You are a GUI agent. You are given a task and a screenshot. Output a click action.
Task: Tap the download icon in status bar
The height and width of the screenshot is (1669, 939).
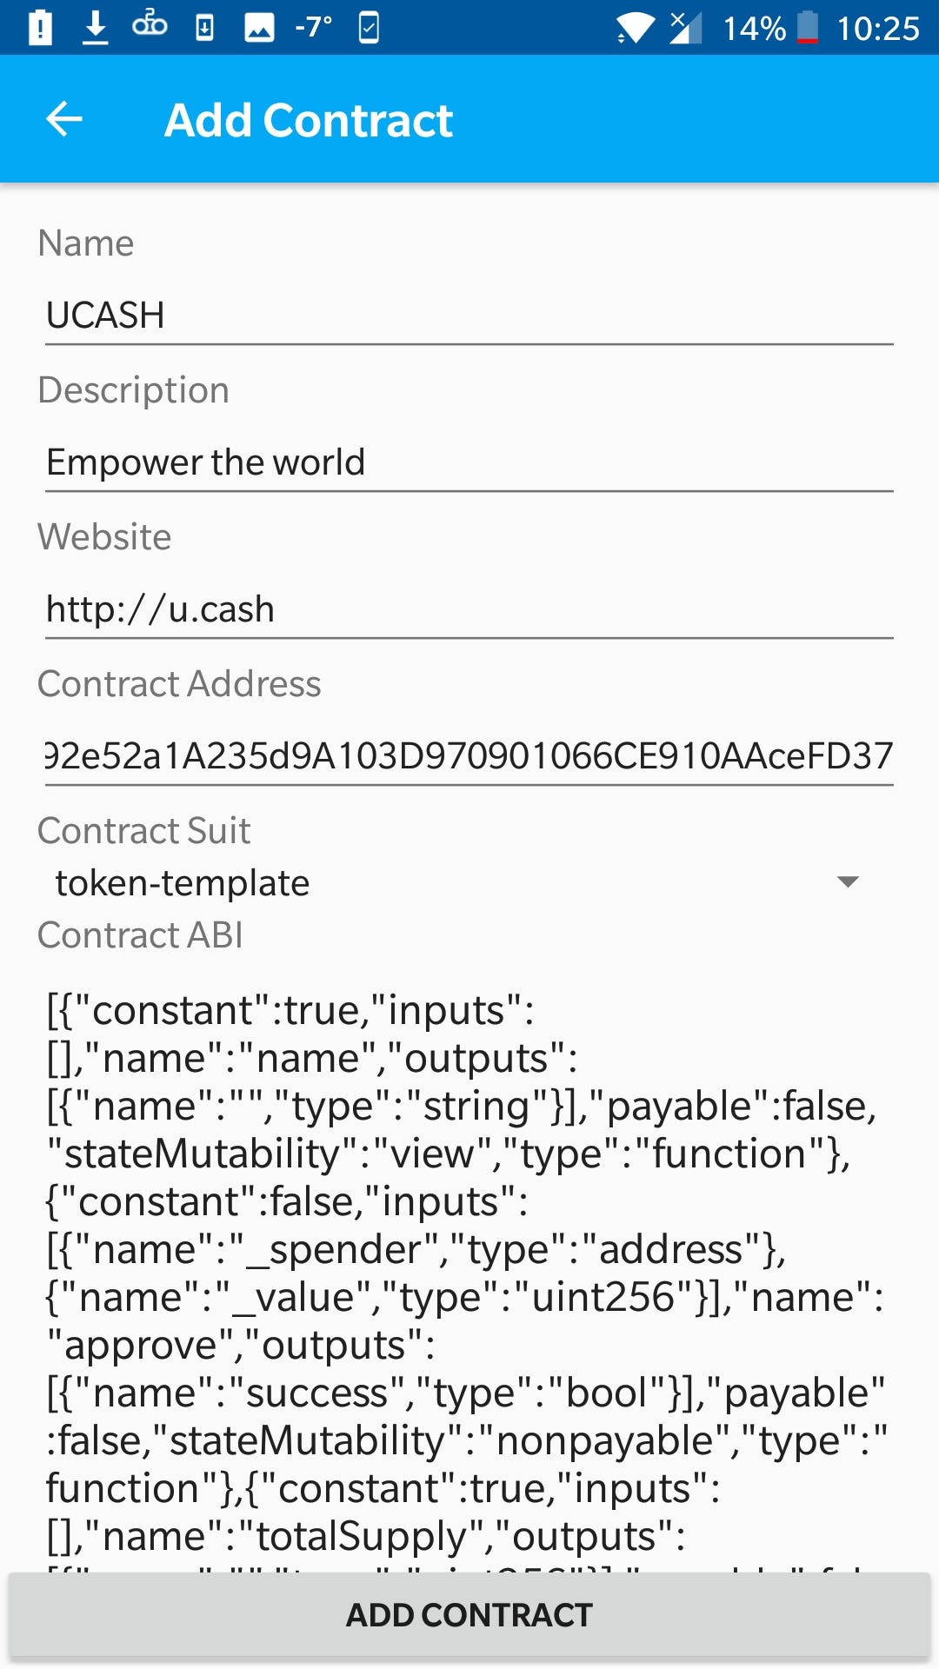pos(96,28)
